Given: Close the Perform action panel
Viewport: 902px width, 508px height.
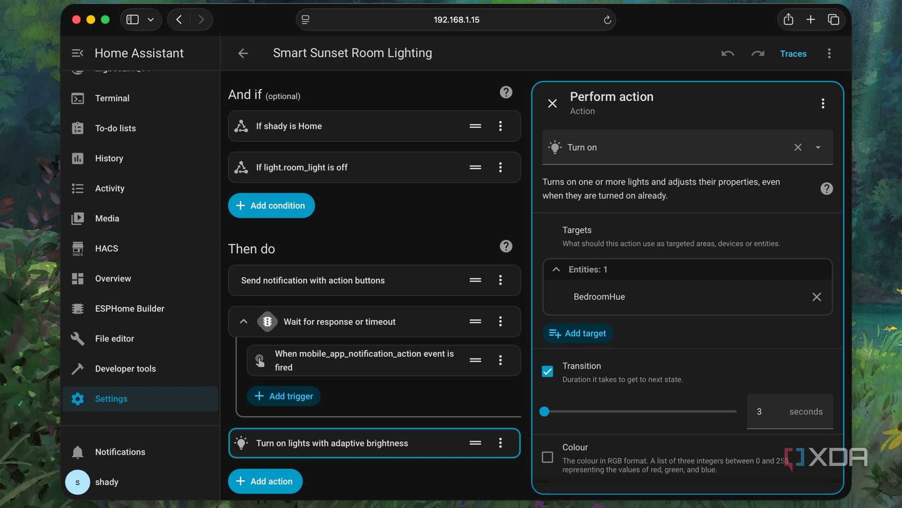Looking at the screenshot, I should click(553, 103).
